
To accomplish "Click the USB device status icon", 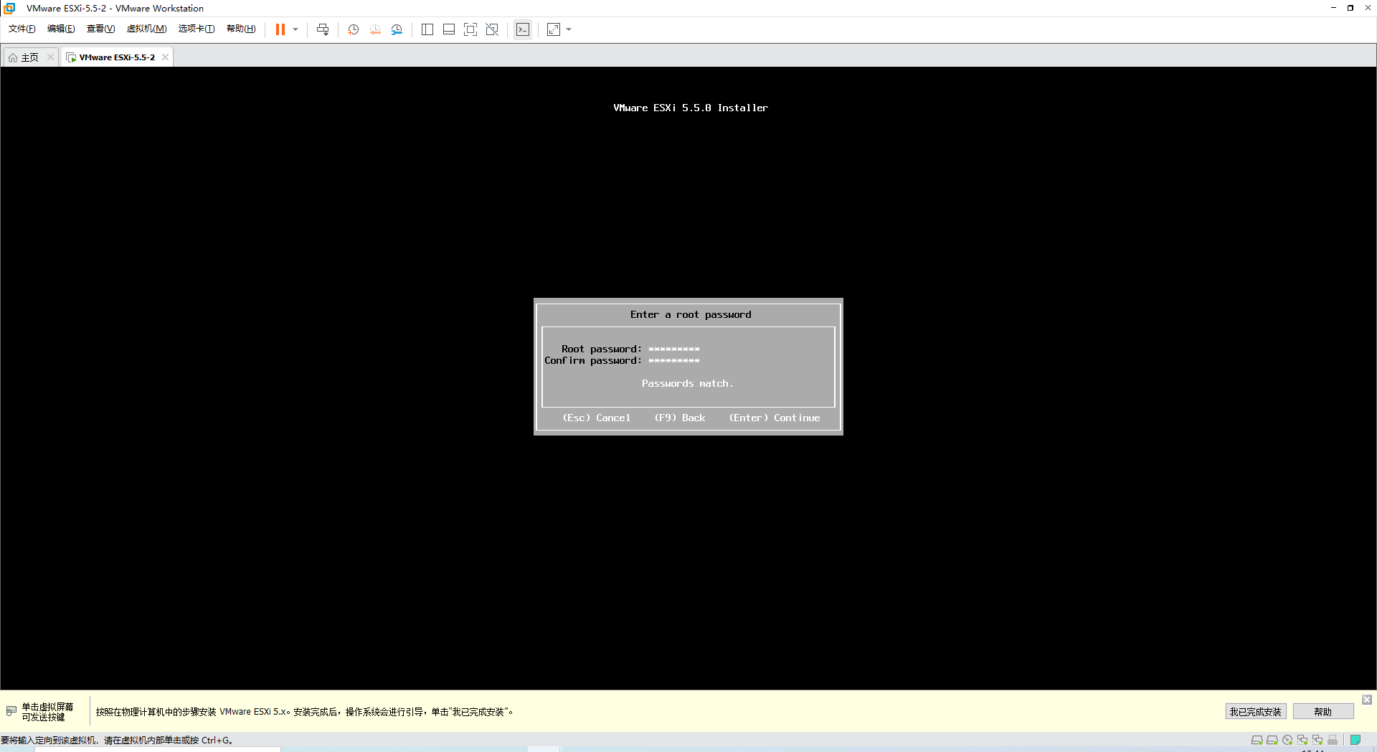I will pyautogui.click(x=1333, y=740).
